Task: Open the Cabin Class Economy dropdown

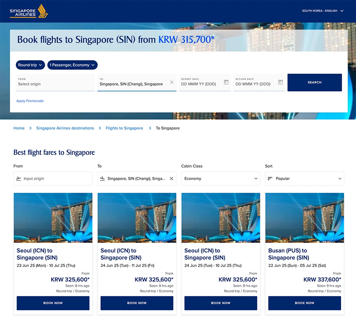Action: [x=221, y=178]
